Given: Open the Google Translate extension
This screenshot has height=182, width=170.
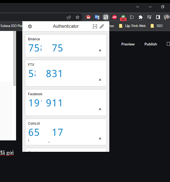Looking at the screenshot, I should tap(97, 17).
